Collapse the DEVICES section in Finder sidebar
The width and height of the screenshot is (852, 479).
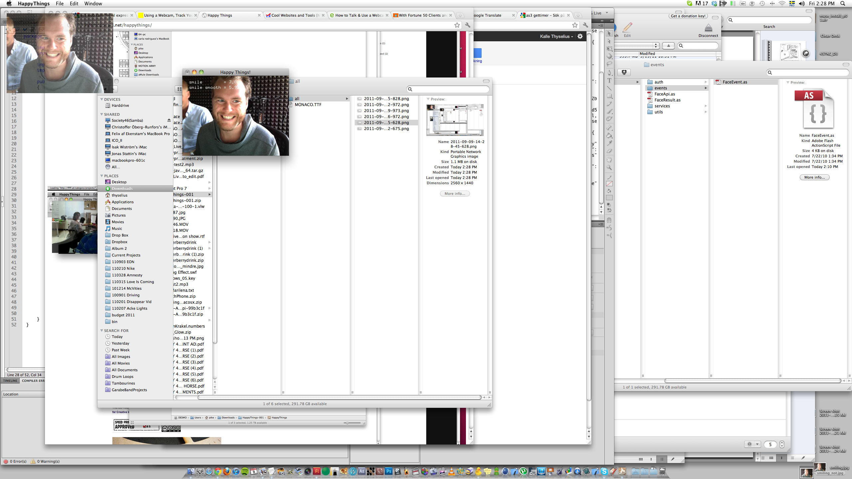point(102,99)
